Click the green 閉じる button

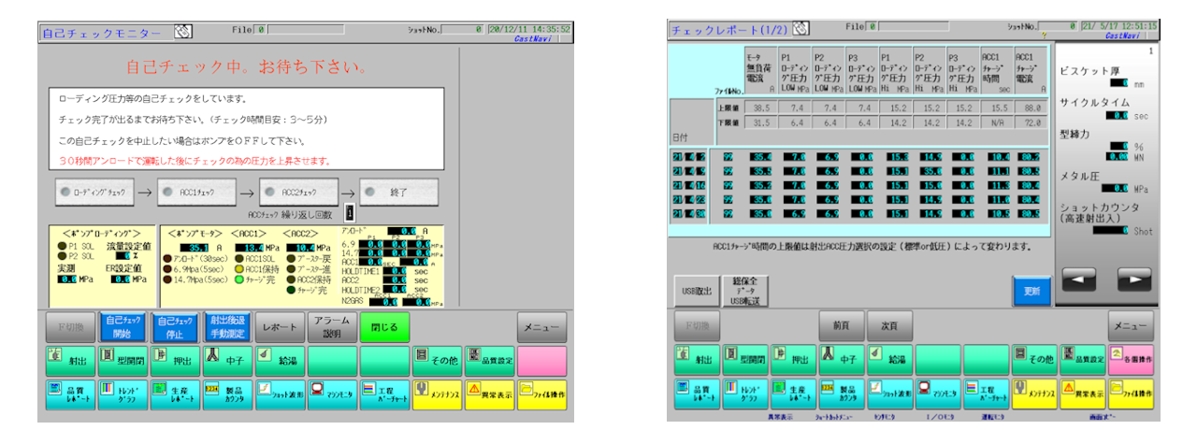[384, 327]
